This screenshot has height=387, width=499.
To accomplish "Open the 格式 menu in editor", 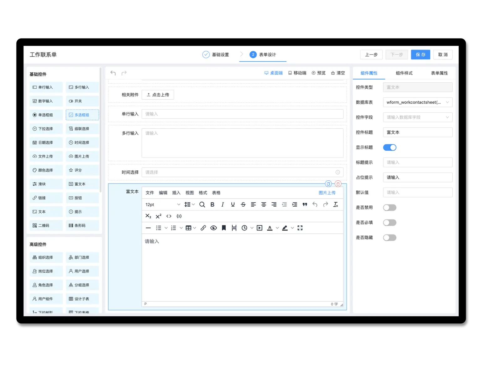I will coord(203,193).
